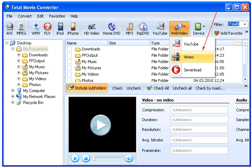Collapse the My Documents tree node
252x168 pixels.
(x=13, y=49)
